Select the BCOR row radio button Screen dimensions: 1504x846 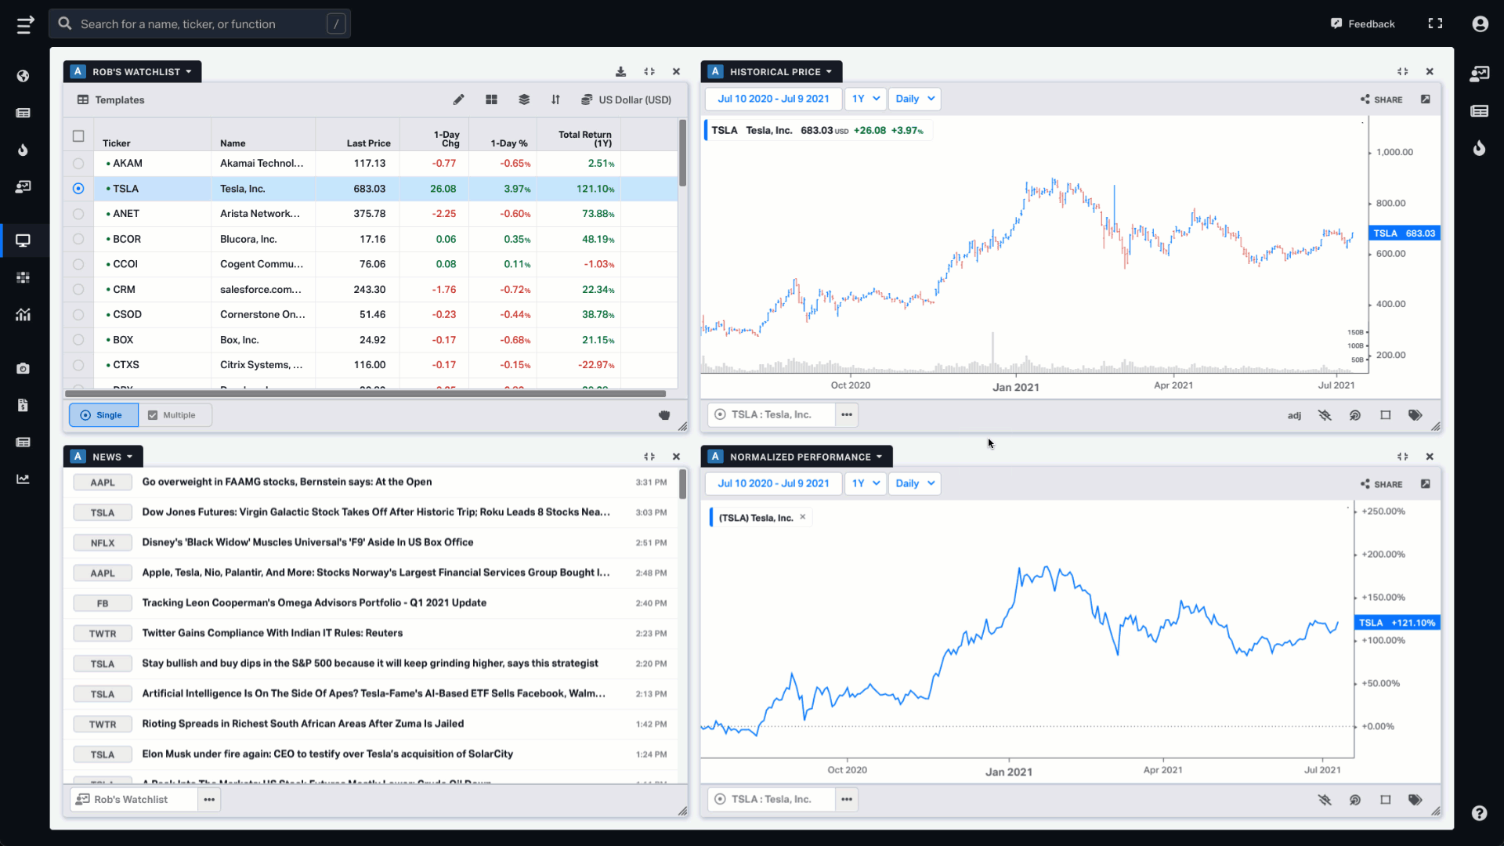78,239
